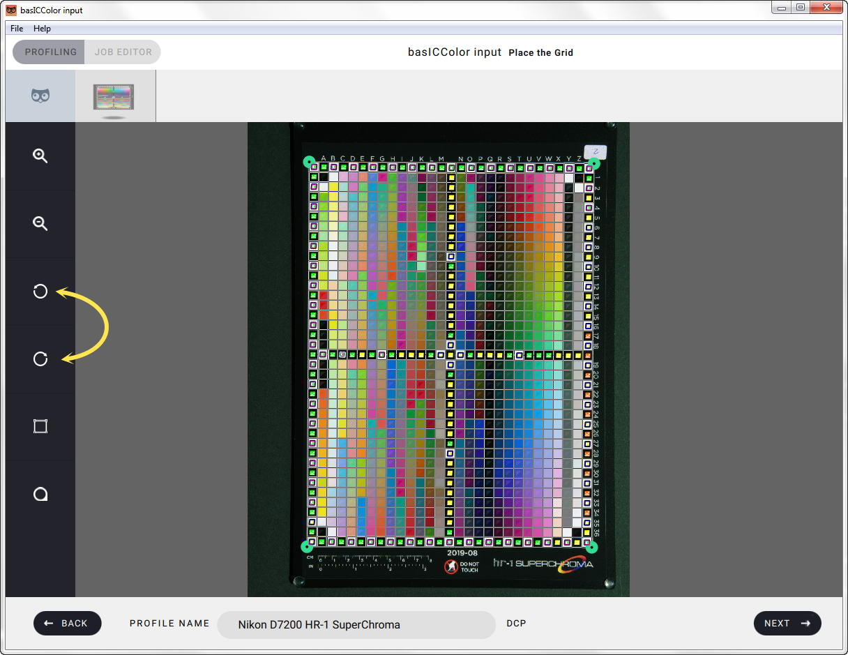The image size is (848, 655).
Task: Proceed with the NEXT button
Action: pyautogui.click(x=787, y=623)
